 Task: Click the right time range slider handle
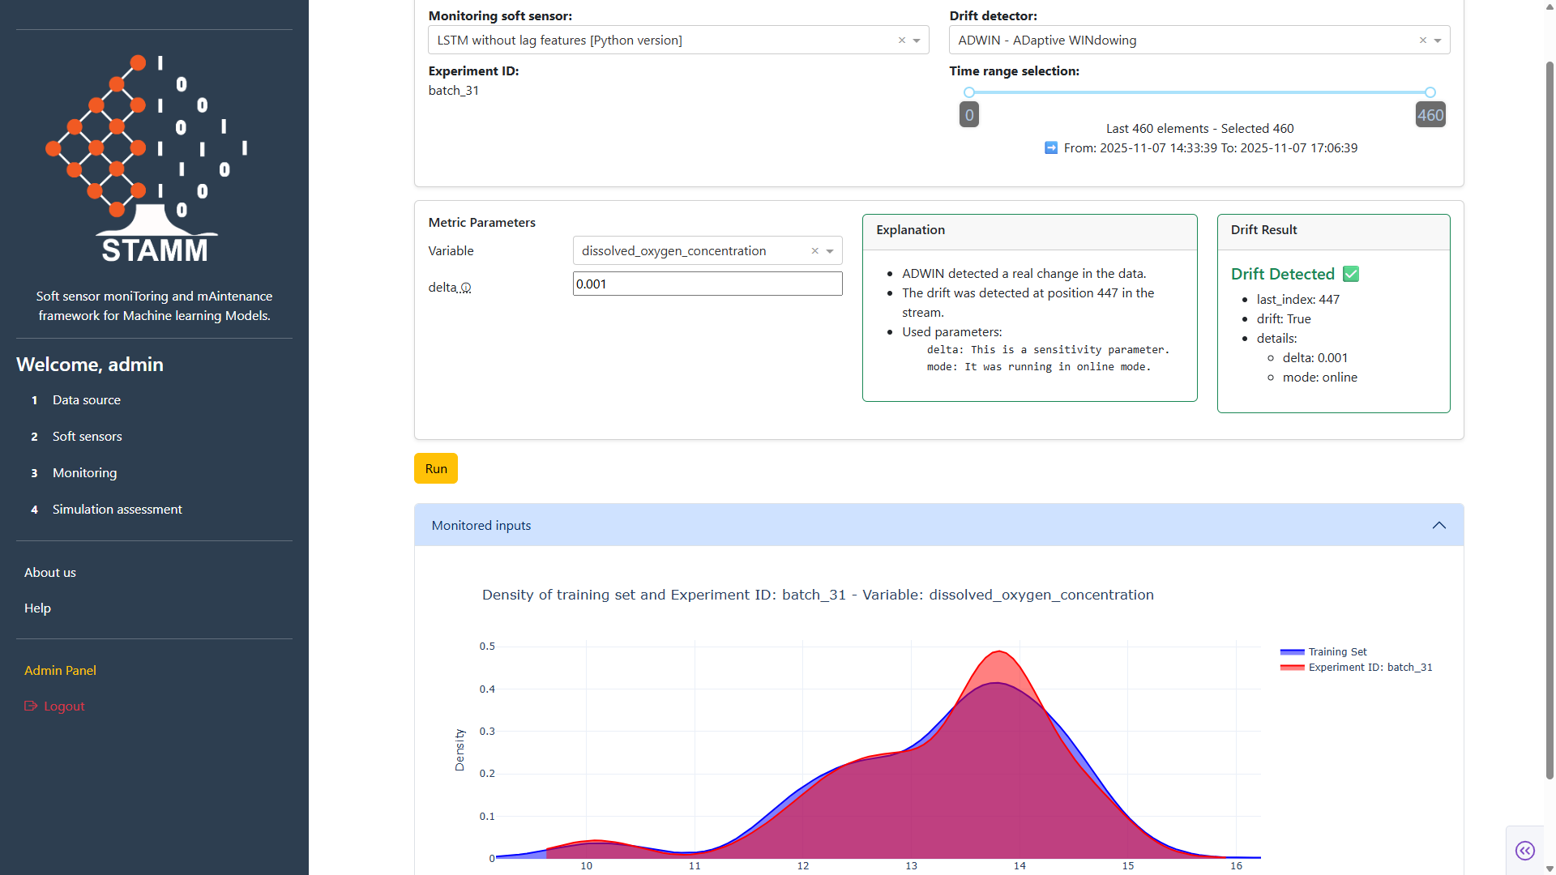click(x=1430, y=92)
